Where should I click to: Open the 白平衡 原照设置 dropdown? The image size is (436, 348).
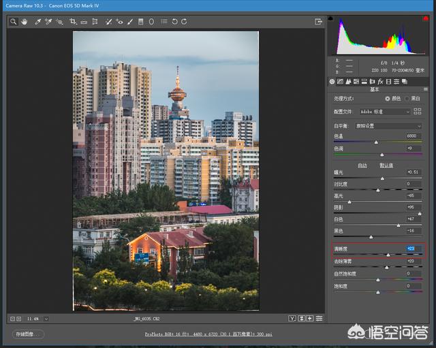pos(388,126)
